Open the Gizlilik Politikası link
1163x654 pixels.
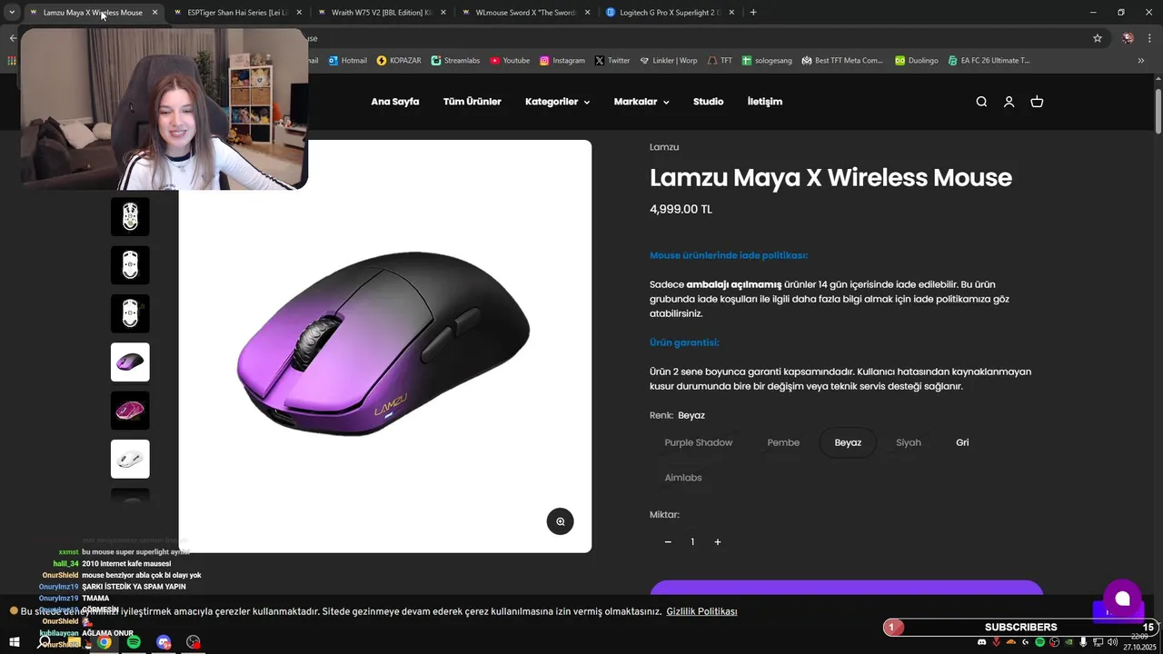point(701,612)
